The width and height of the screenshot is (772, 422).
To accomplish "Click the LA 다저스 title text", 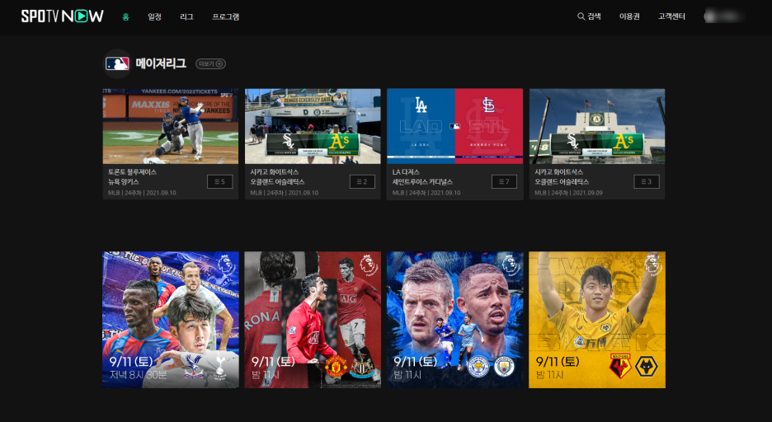I will (x=406, y=171).
